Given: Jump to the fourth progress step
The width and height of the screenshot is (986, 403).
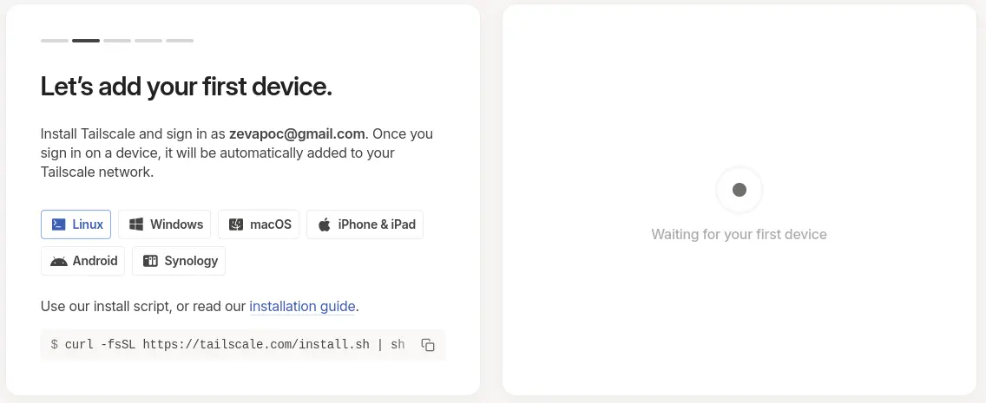Looking at the screenshot, I should tap(148, 41).
